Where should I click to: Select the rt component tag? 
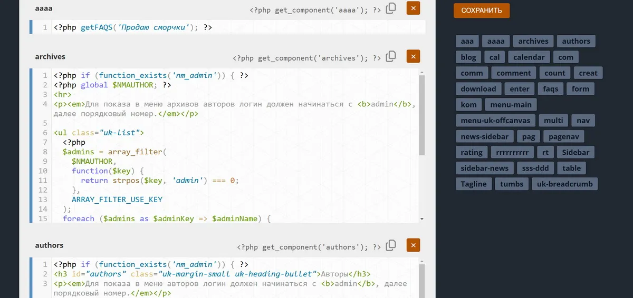click(545, 152)
